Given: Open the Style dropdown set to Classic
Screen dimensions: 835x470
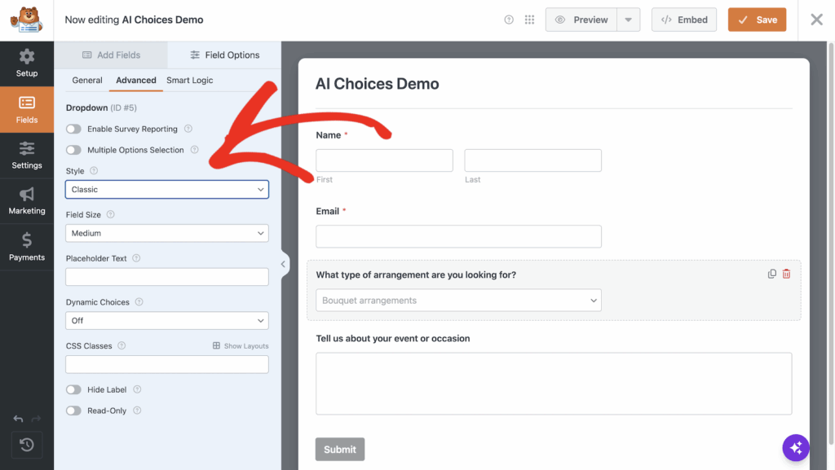Looking at the screenshot, I should (167, 189).
